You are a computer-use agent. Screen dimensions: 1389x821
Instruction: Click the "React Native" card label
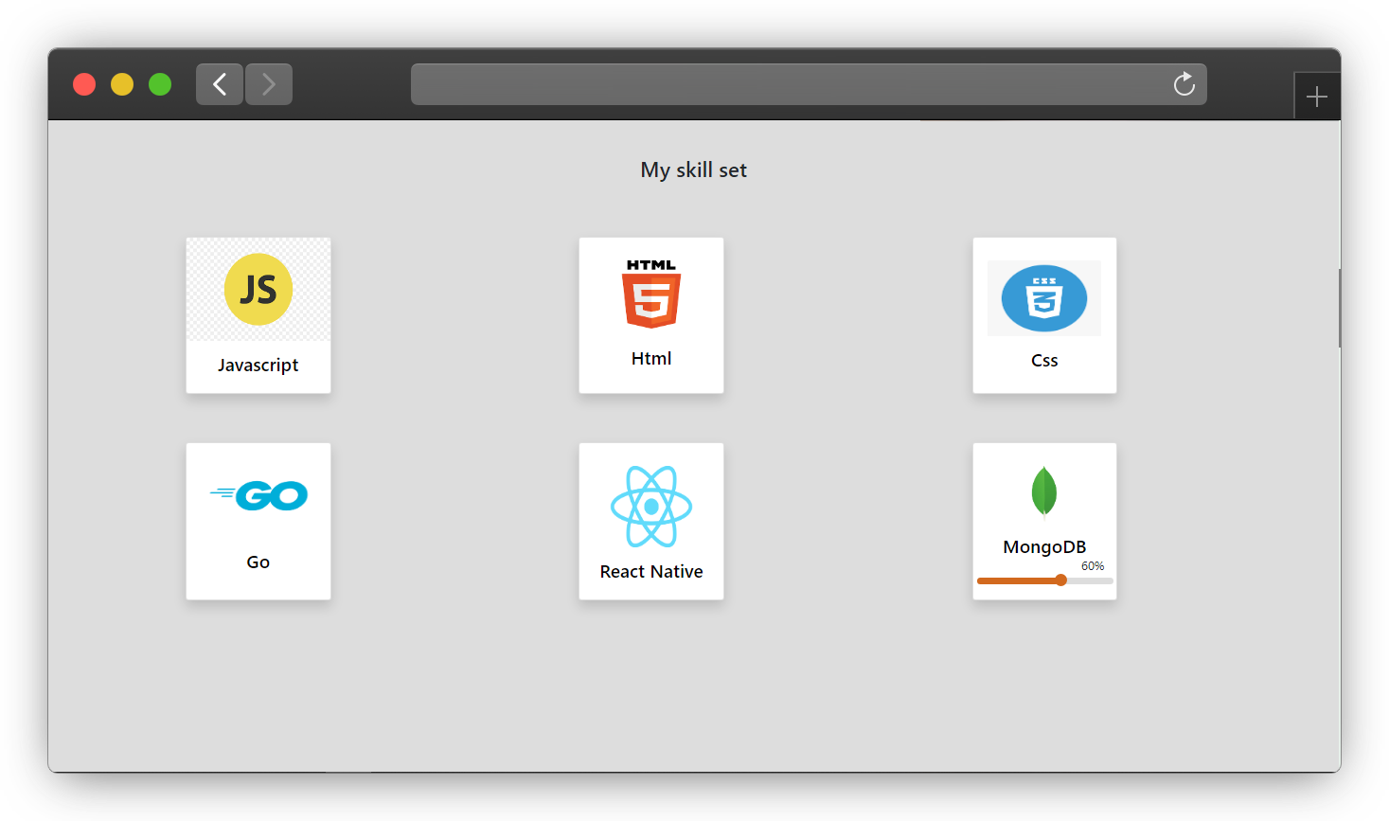(651, 572)
